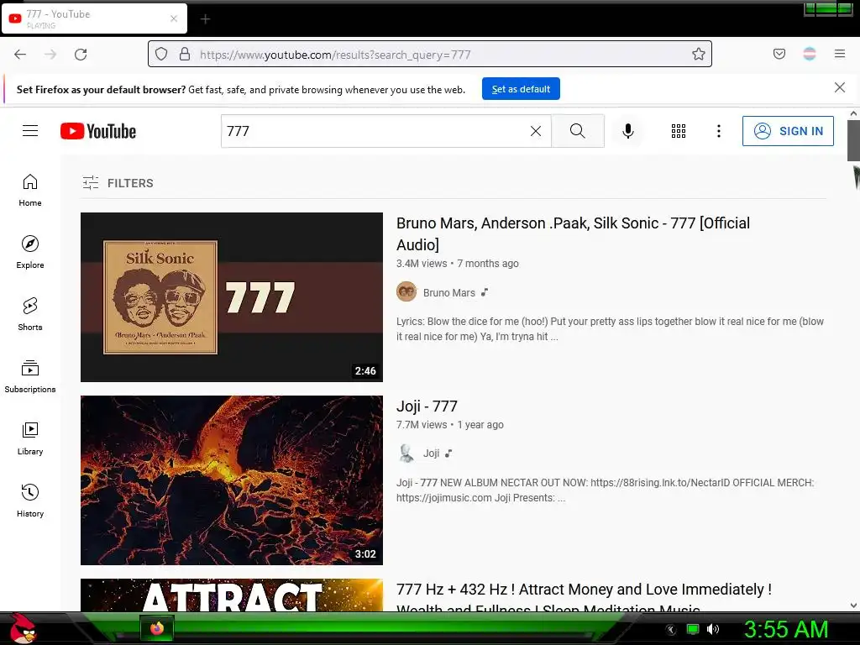Bookmark this page with the star icon
Image resolution: width=860 pixels, height=645 pixels.
(698, 54)
